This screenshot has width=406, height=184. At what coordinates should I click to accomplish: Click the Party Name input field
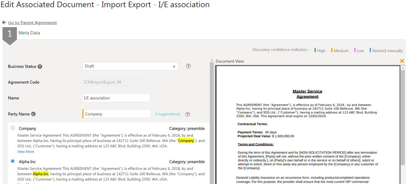click(117, 114)
